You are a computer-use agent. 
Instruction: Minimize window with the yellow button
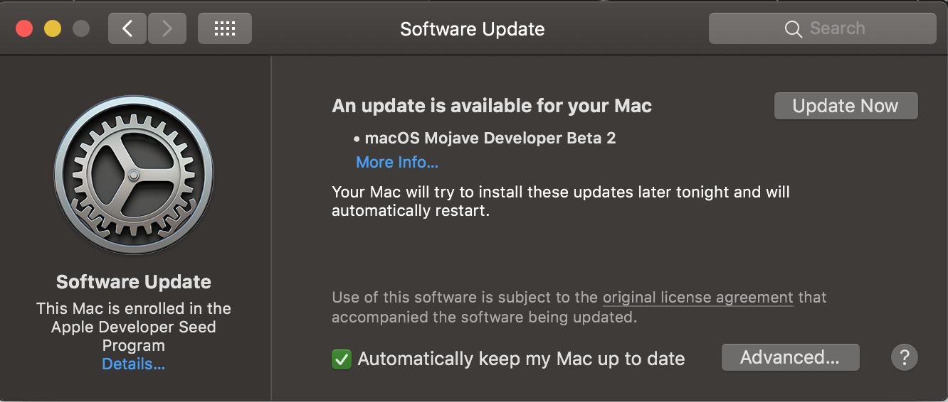pos(53,28)
